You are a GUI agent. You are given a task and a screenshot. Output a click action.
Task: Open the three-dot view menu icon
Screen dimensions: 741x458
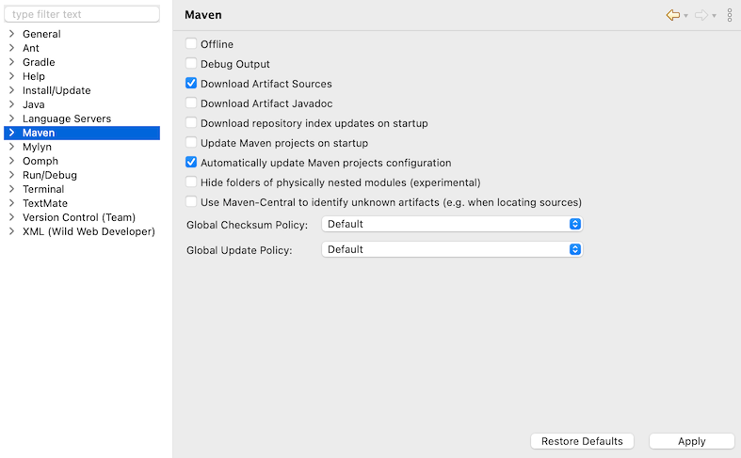pos(730,16)
